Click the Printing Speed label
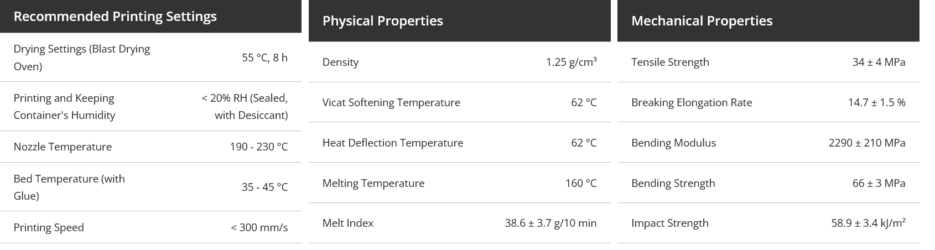The image size is (935, 250). pyautogui.click(x=49, y=227)
